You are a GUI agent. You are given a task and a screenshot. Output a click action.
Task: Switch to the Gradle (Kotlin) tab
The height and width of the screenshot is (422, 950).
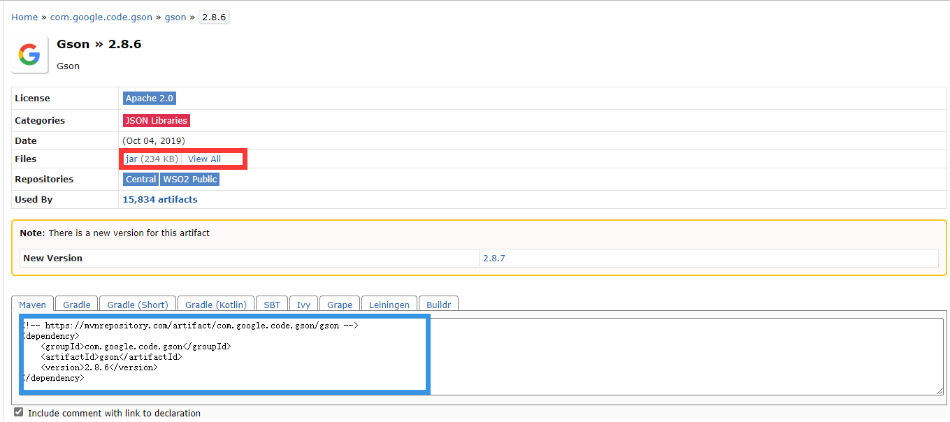tap(216, 305)
